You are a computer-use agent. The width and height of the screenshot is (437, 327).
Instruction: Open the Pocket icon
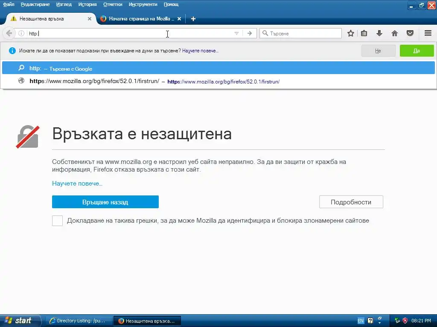410,33
